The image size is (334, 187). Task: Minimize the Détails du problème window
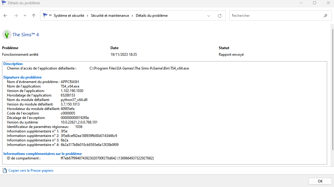point(301,3)
